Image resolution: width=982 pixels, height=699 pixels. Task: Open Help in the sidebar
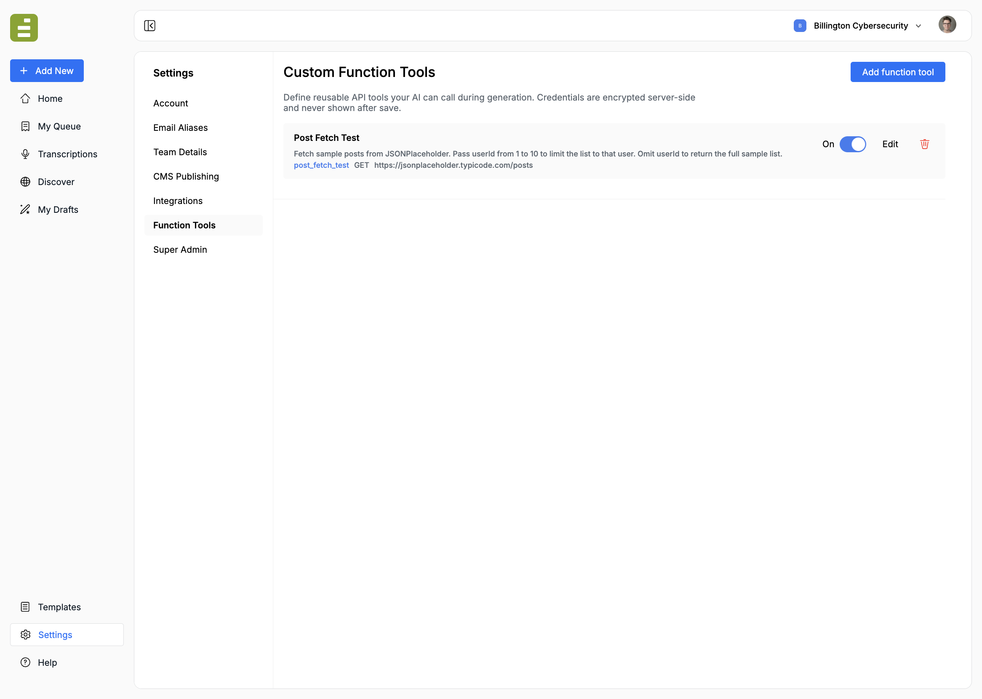coord(67,662)
